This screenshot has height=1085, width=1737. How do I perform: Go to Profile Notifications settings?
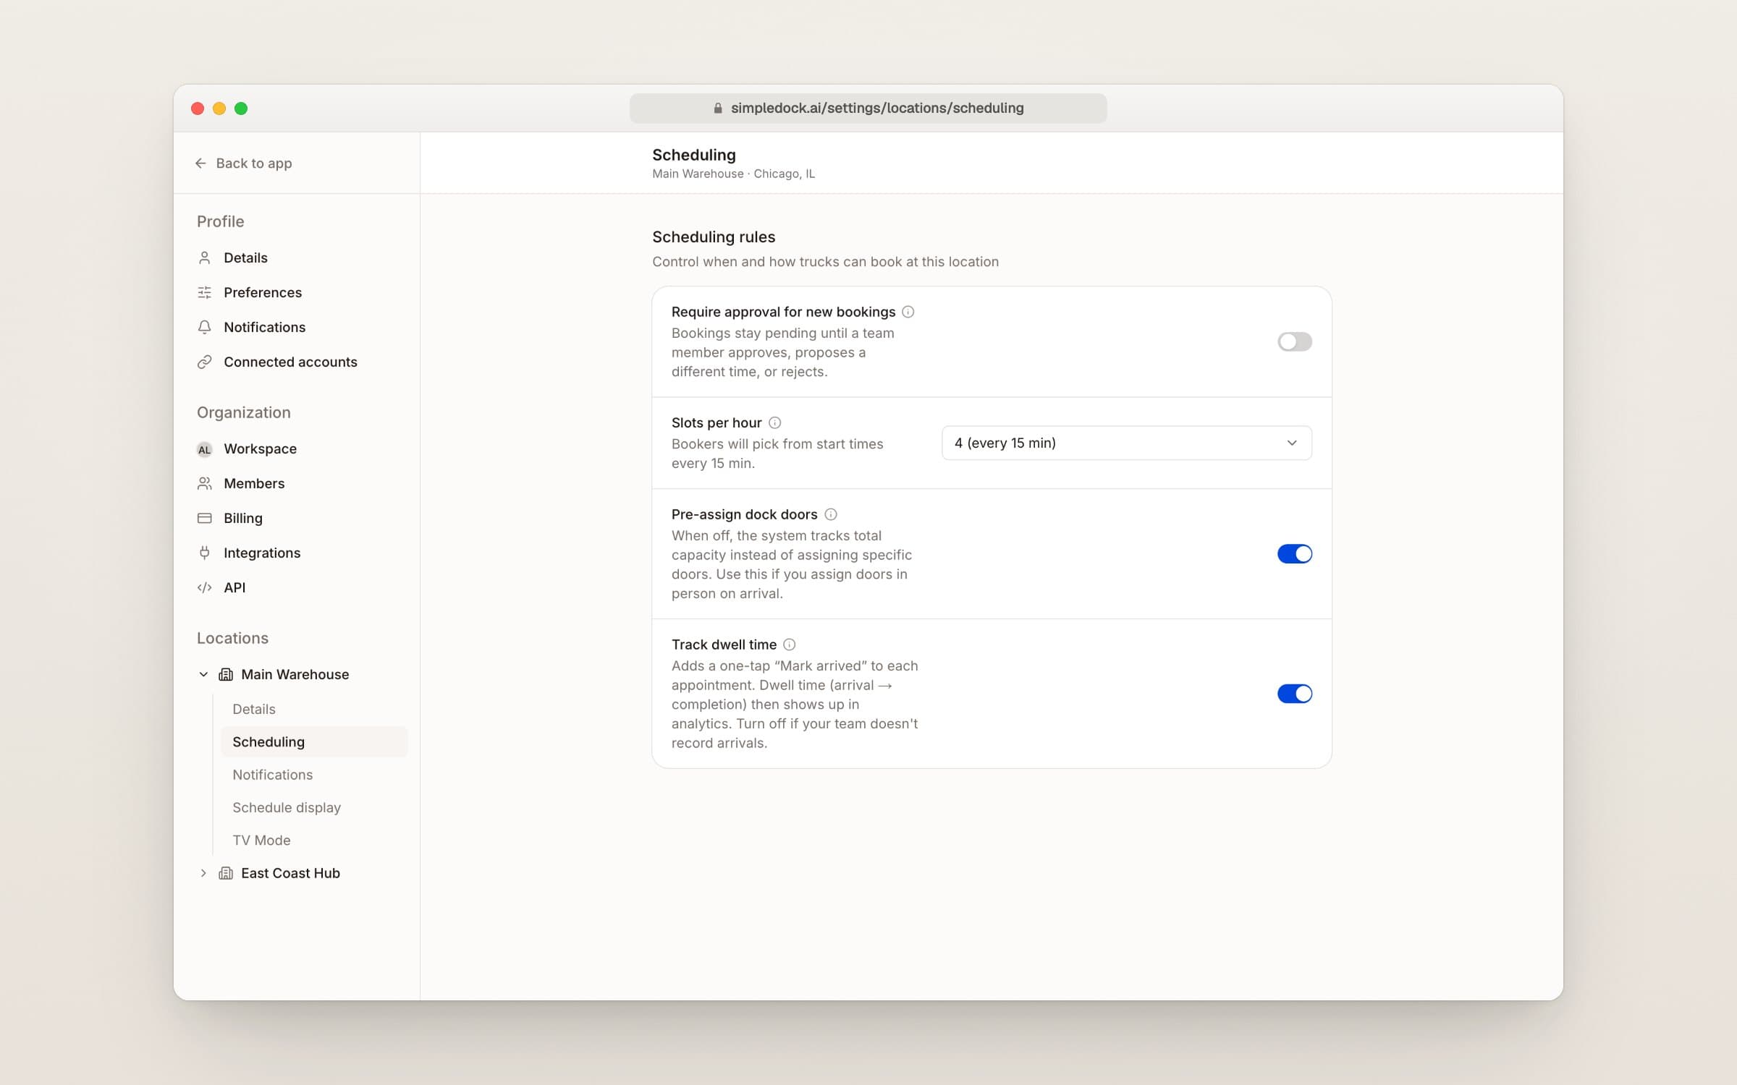click(264, 327)
